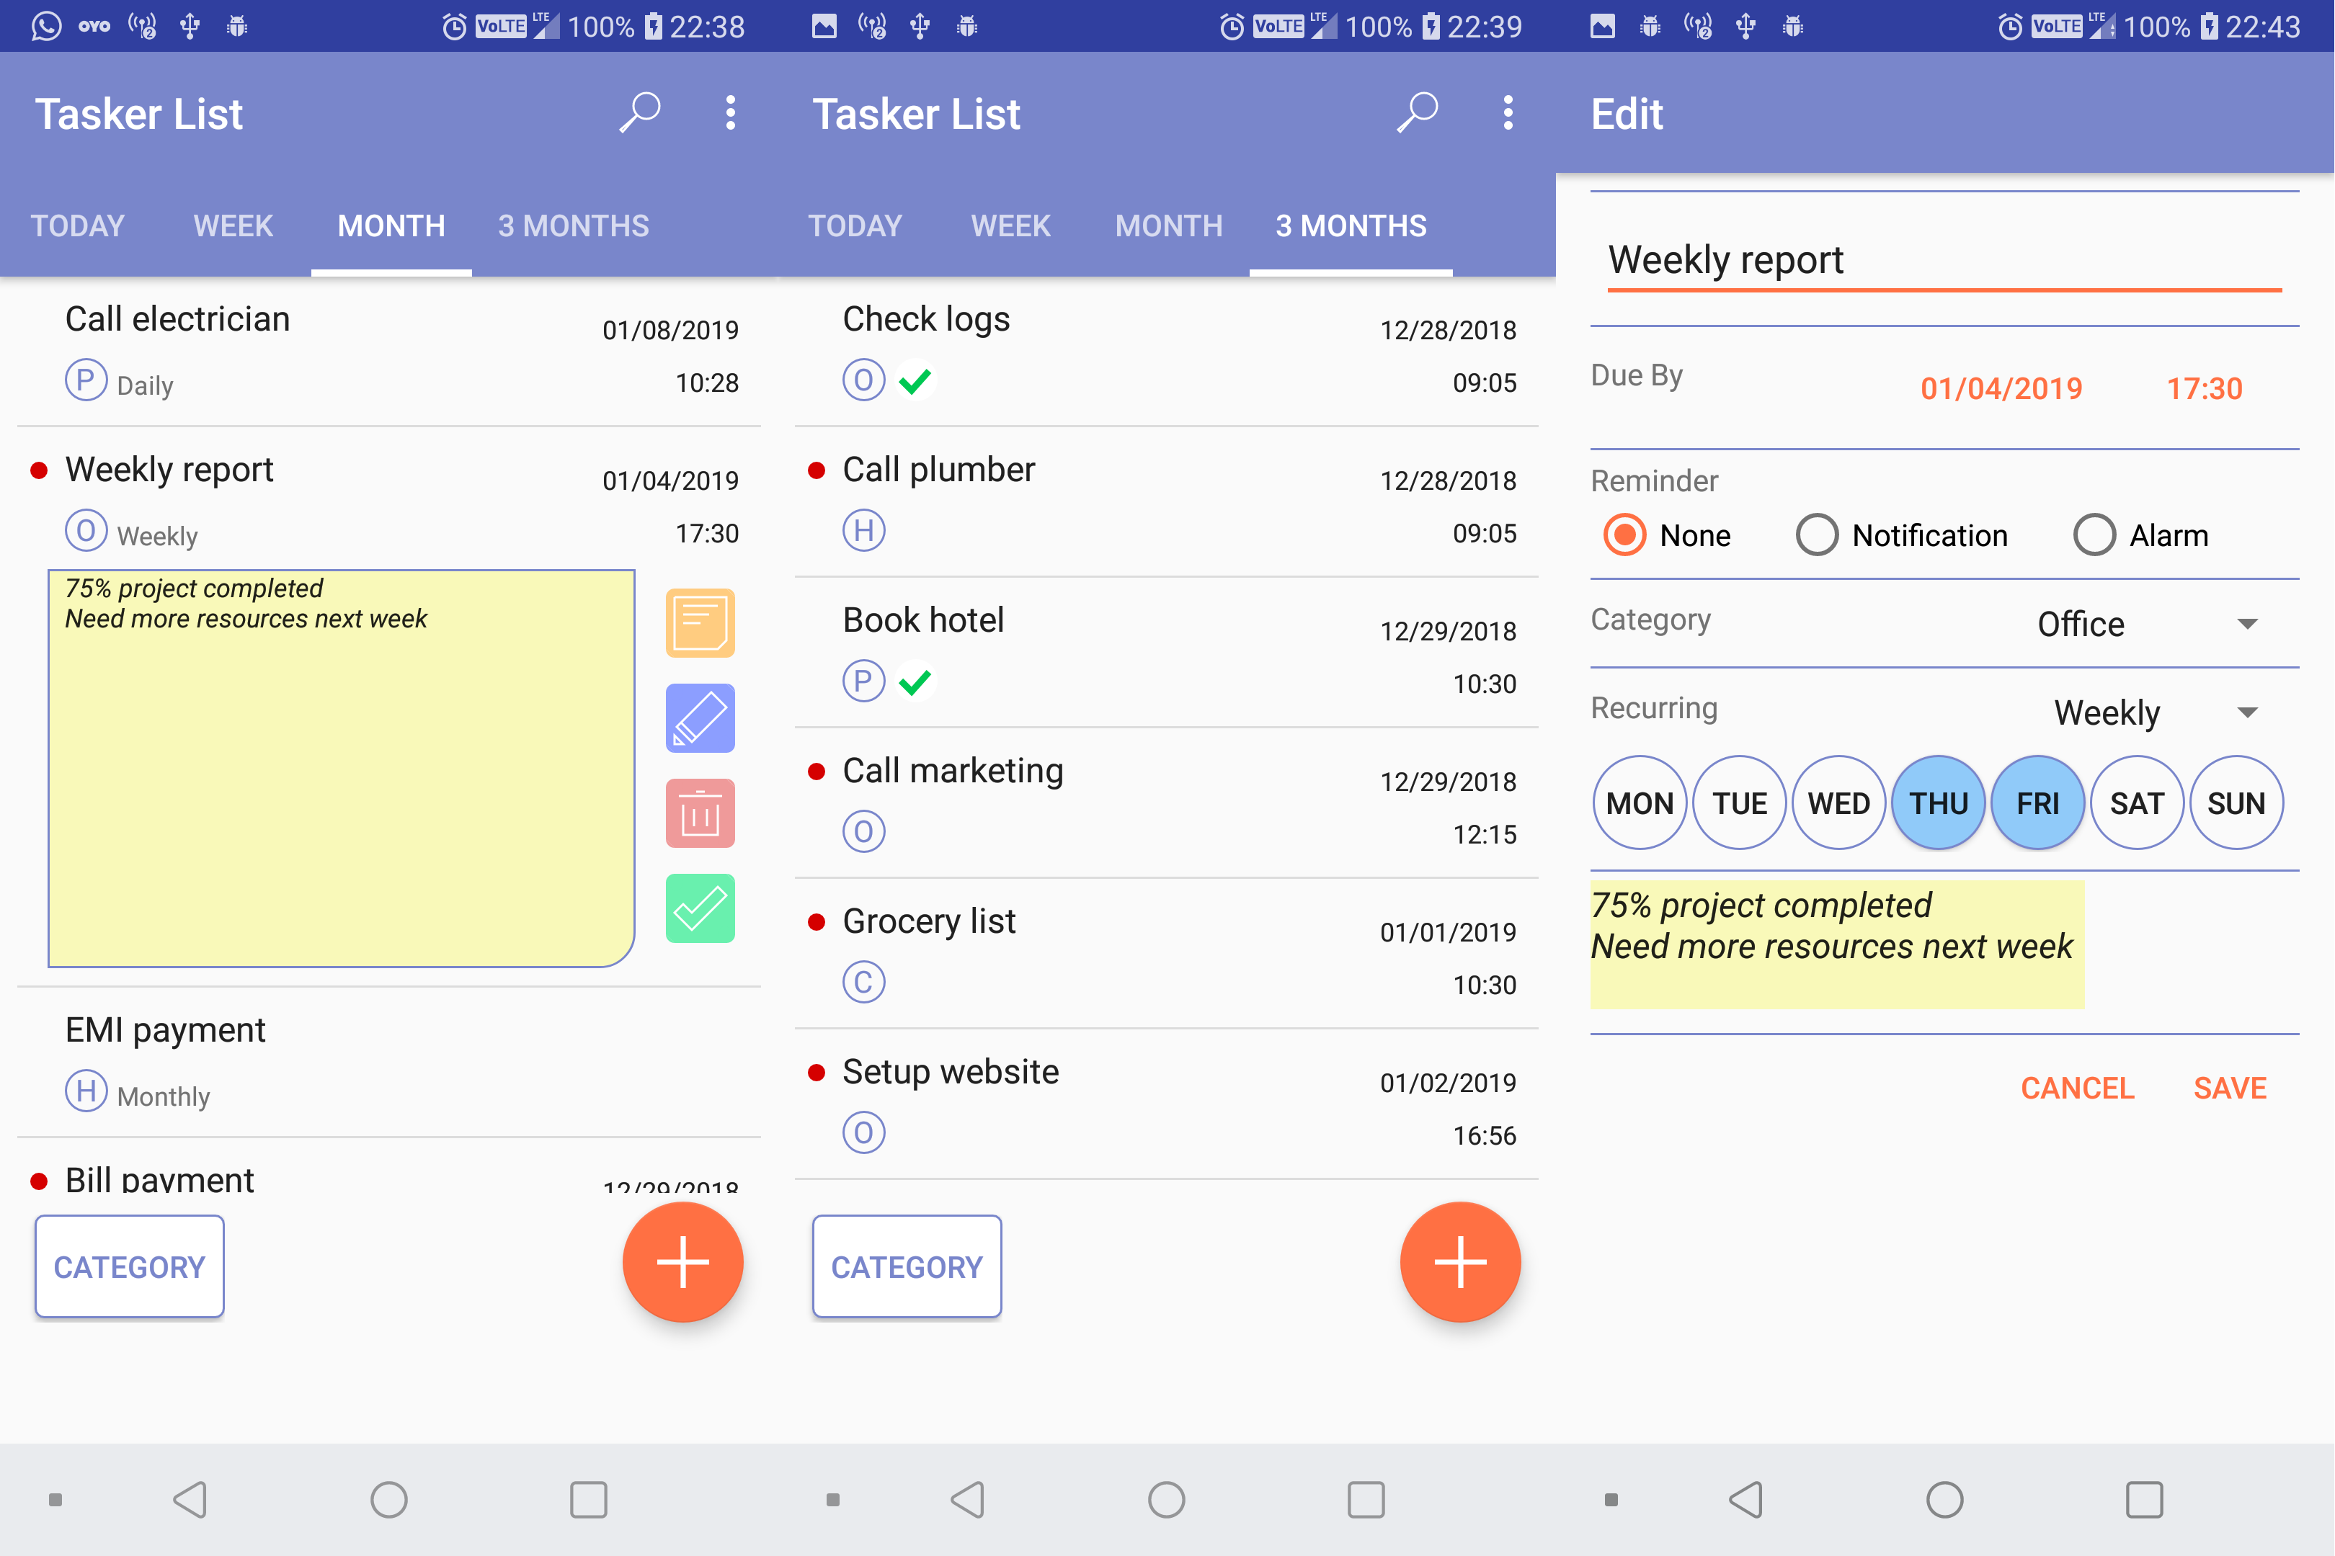Tap the P category badge under Book hotel
Screen dimensions: 2335x1556
pyautogui.click(x=863, y=681)
